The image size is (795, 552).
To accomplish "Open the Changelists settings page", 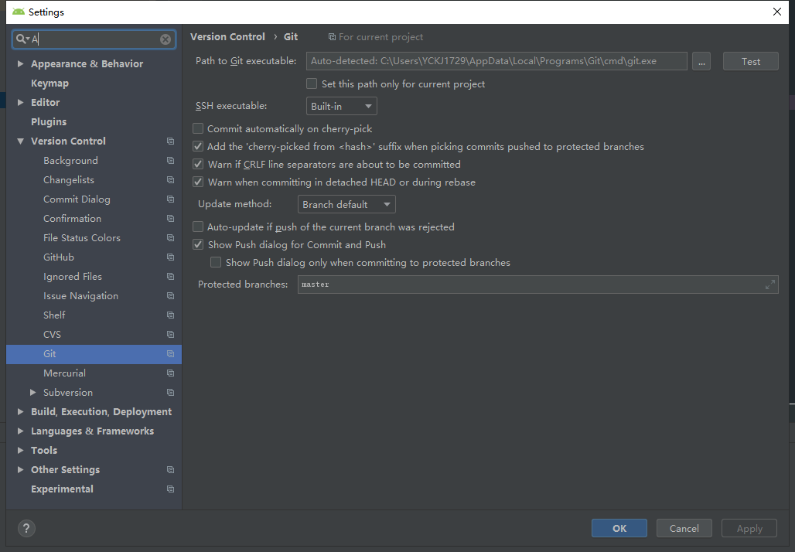I will (x=69, y=180).
